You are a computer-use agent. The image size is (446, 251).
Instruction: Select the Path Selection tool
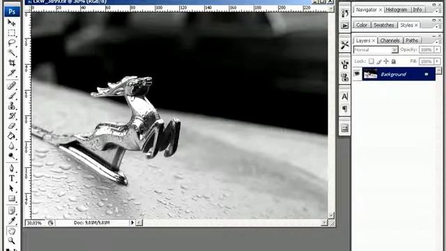click(11, 188)
